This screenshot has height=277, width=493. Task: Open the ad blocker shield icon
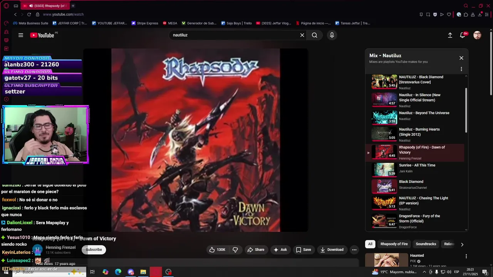coord(435,15)
